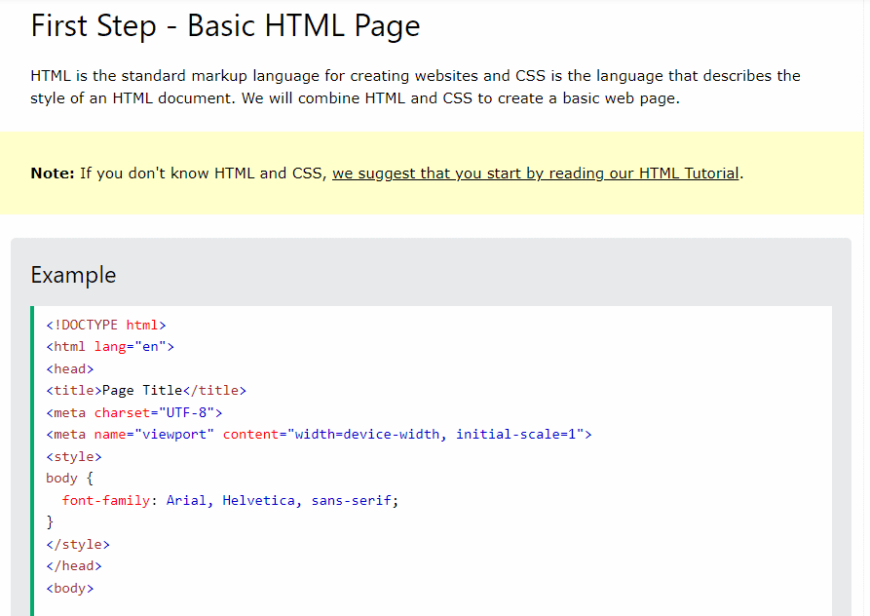Click the '<!DOCTYPE html>' code line
This screenshot has height=616, width=870.
coord(106,325)
